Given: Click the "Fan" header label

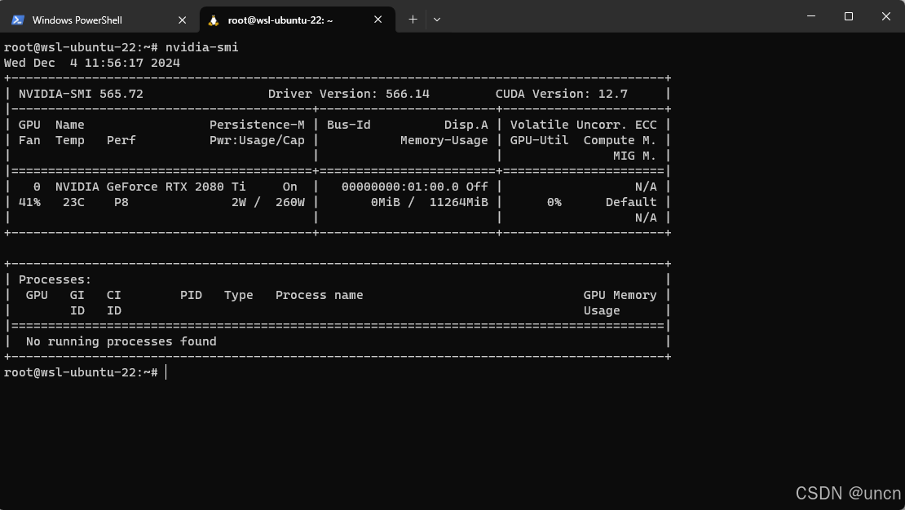Looking at the screenshot, I should (x=29, y=141).
